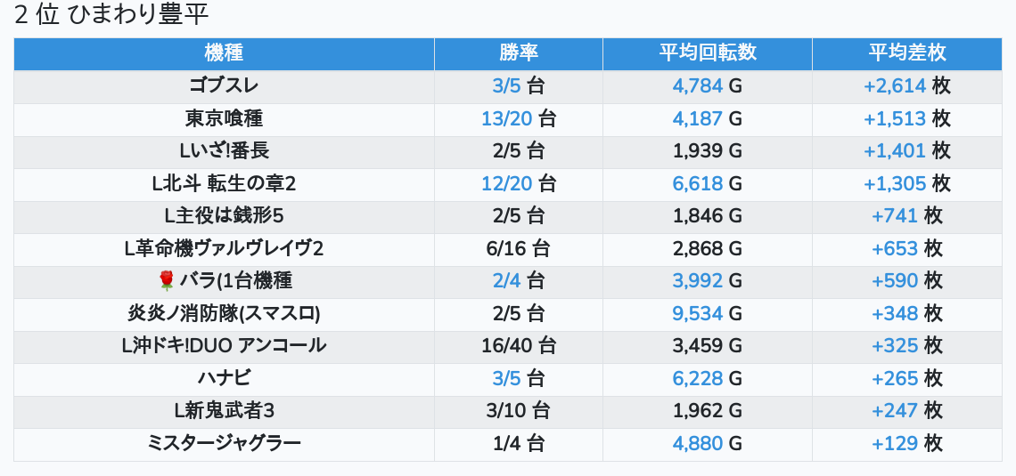Click the 平均差枚 column header
Viewport: 1016px width, 476px height.
[x=906, y=53]
